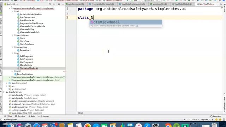Click the LF line separator indicator
Screen dimensions: 226x127
point(188,120)
